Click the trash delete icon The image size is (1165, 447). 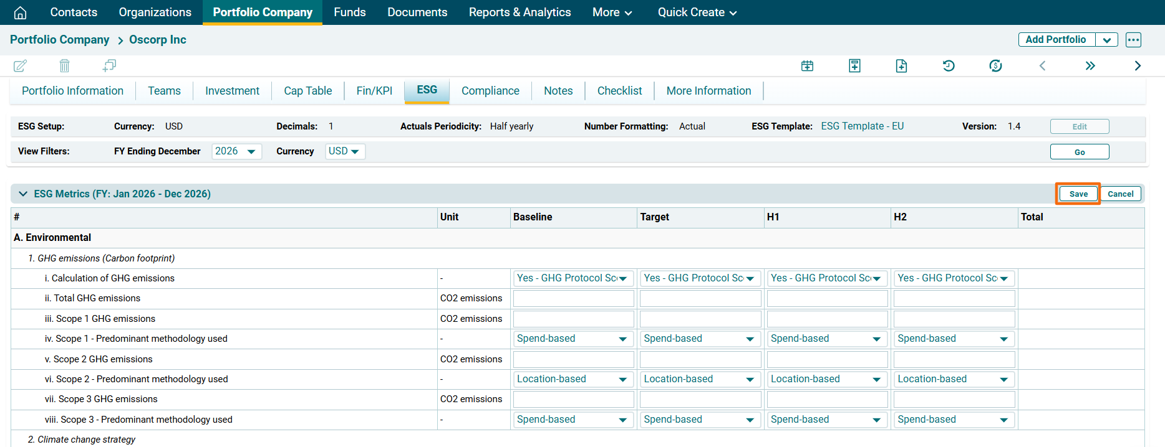coord(64,65)
